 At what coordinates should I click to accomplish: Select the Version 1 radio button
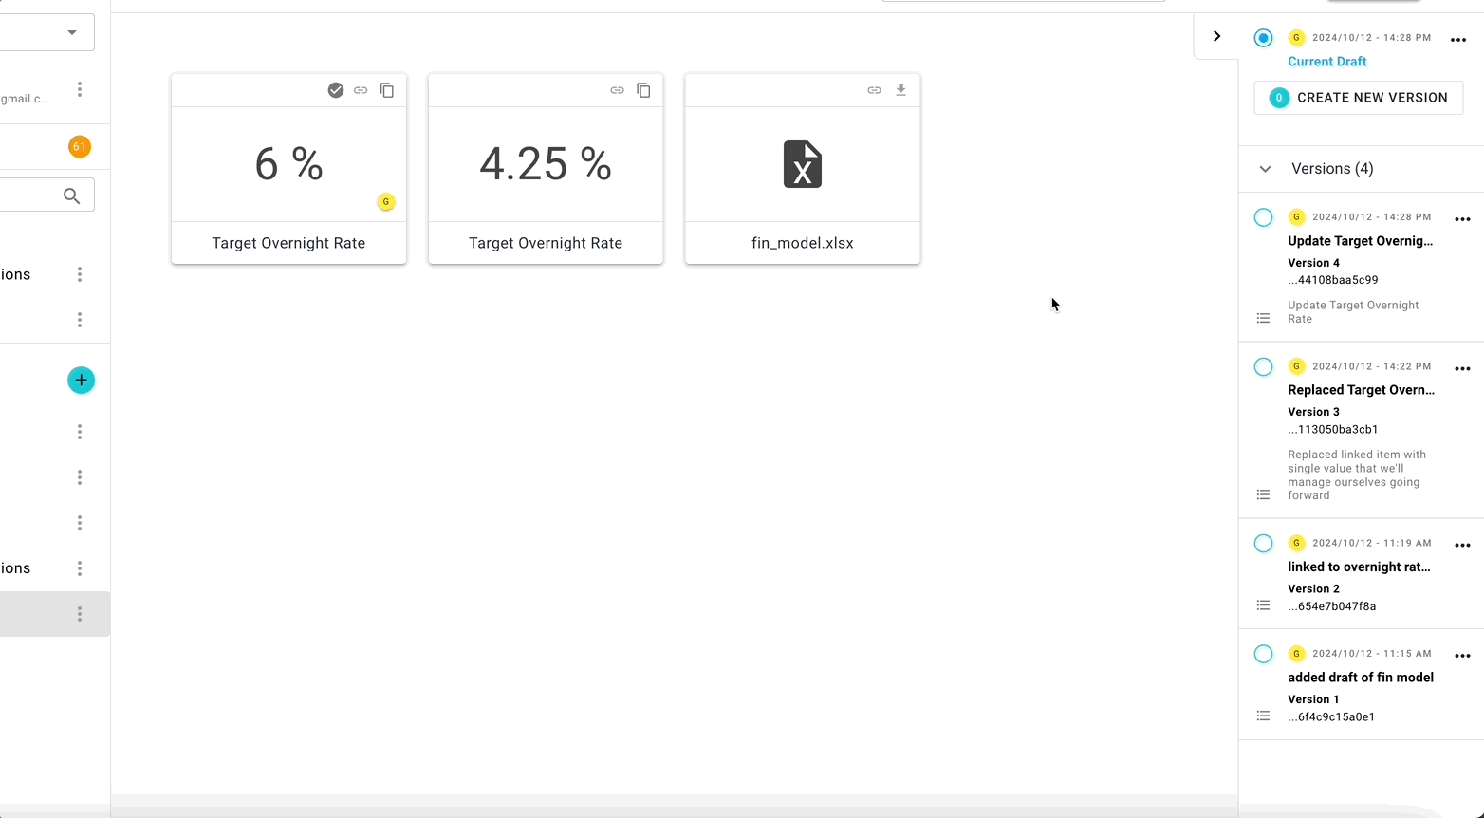pyautogui.click(x=1263, y=654)
